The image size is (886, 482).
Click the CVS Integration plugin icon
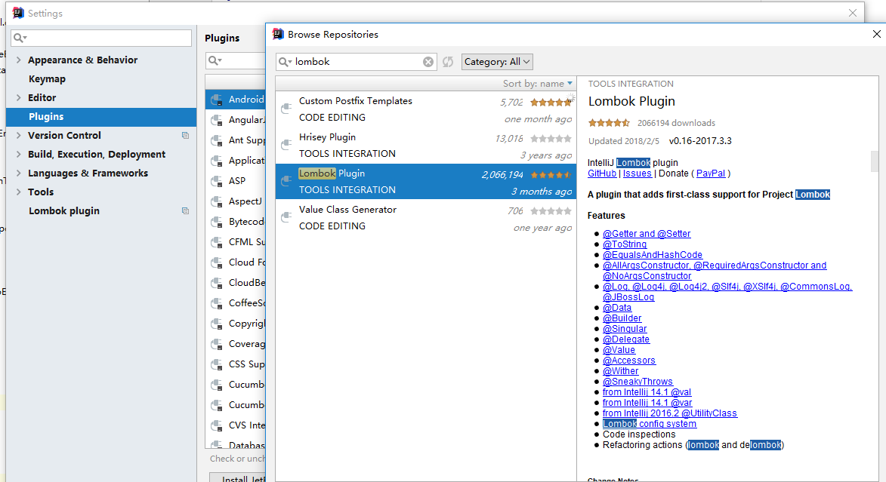(x=217, y=425)
